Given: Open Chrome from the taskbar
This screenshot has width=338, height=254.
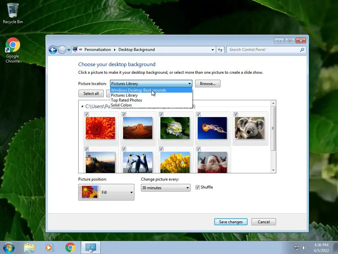Looking at the screenshot, I should [70, 247].
